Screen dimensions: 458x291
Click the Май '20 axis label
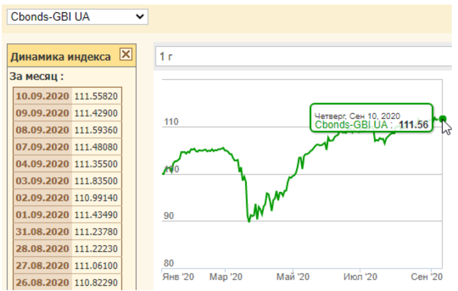coord(293,276)
